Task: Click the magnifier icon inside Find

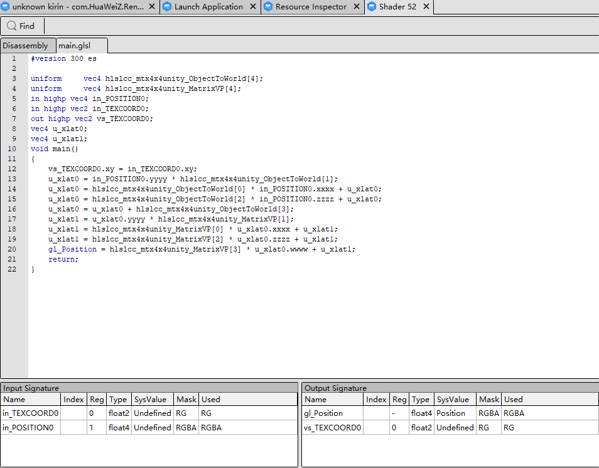Action: [11, 26]
